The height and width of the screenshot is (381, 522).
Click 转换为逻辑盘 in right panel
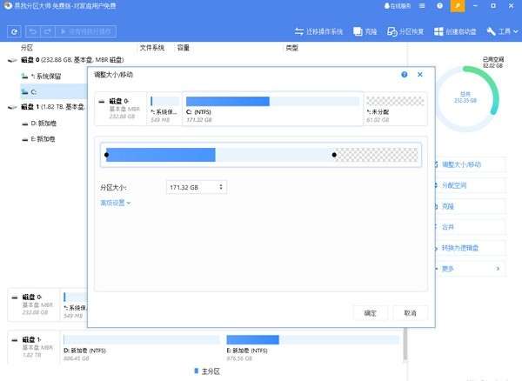point(470,248)
